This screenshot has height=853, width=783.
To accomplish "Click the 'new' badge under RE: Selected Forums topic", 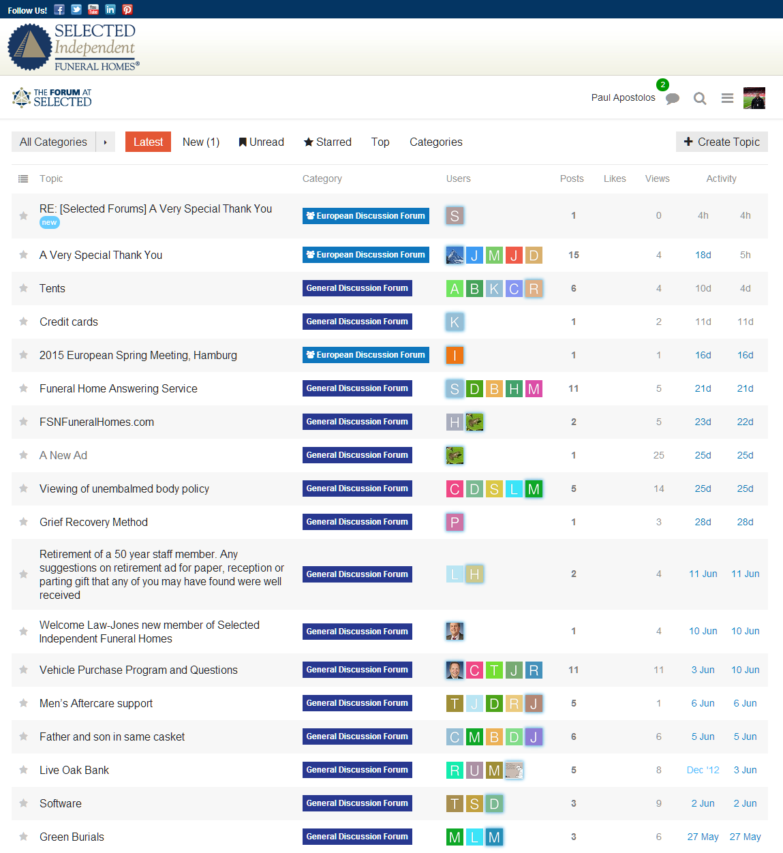I will (x=50, y=223).
